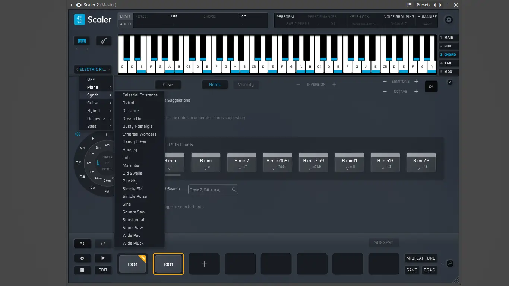Viewport: 509px width, 286px height.
Task: Select the B min7(b5) chord card
Action: (x=278, y=162)
